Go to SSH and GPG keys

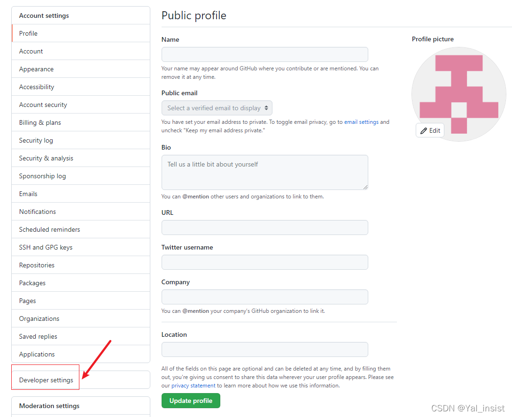click(81, 247)
